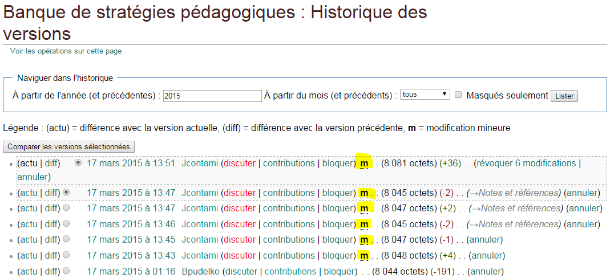Choose the radio button for the 13:43 revision
This screenshot has height=278, width=610.
(x=67, y=255)
